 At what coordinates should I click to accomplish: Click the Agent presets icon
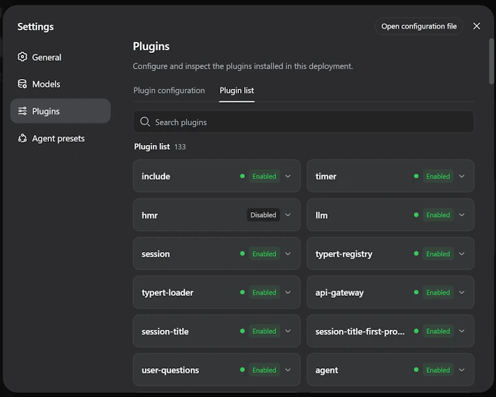click(22, 138)
